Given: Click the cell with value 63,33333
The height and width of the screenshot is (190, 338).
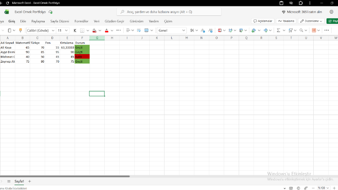Looking at the screenshot, I should tap(67, 47).
